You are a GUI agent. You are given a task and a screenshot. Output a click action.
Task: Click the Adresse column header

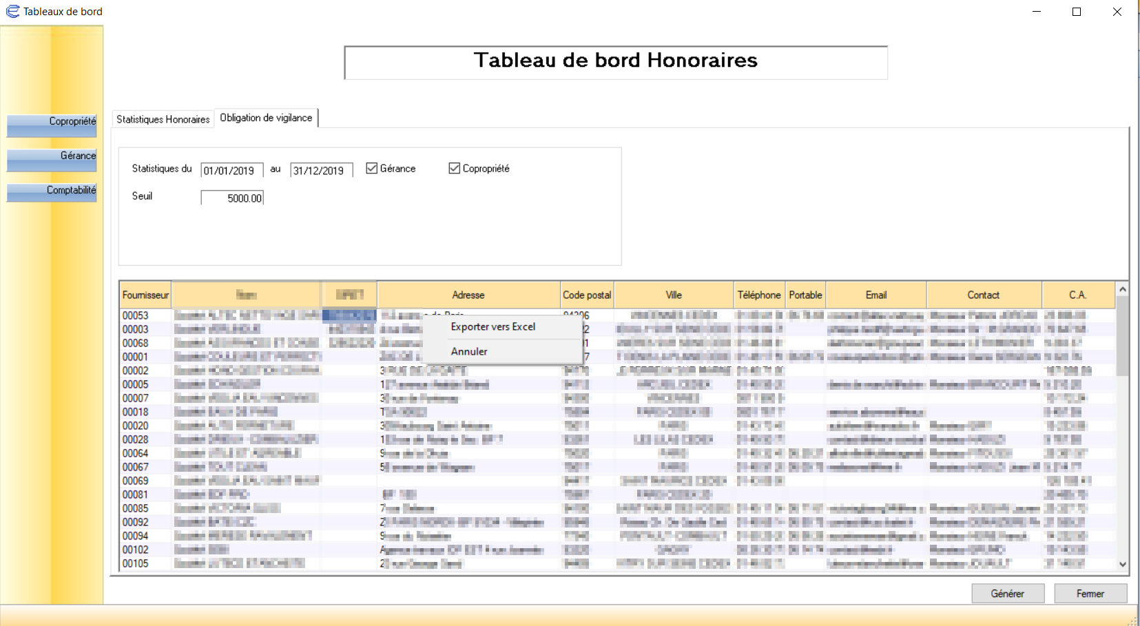(468, 295)
